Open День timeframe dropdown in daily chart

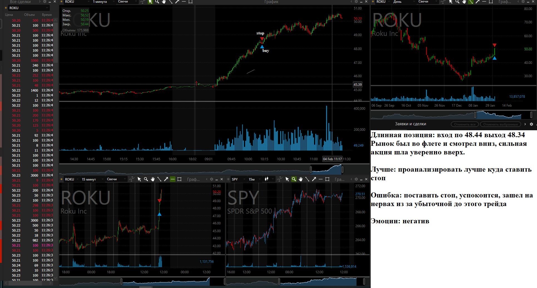coord(404,2)
